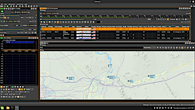Image resolution: width=195 pixels, height=110 pixels.
Task: Toggle the orange spectrum grid icon in spectrum controls
Action: coord(1,87)
